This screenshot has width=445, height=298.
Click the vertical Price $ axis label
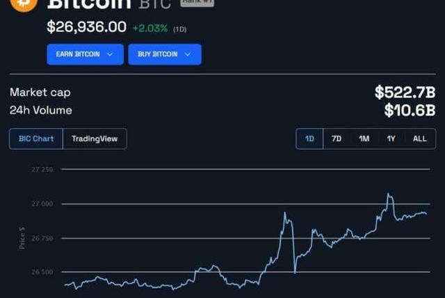22,238
